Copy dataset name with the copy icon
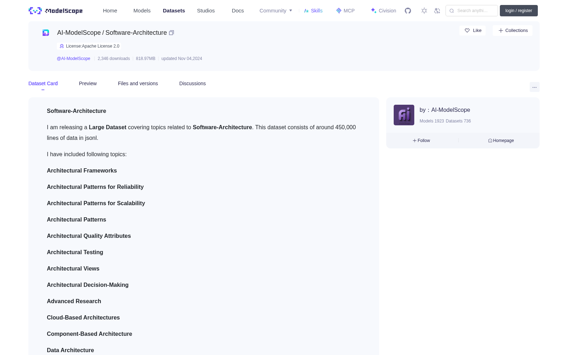This screenshot has height=355, width=568. point(171,33)
